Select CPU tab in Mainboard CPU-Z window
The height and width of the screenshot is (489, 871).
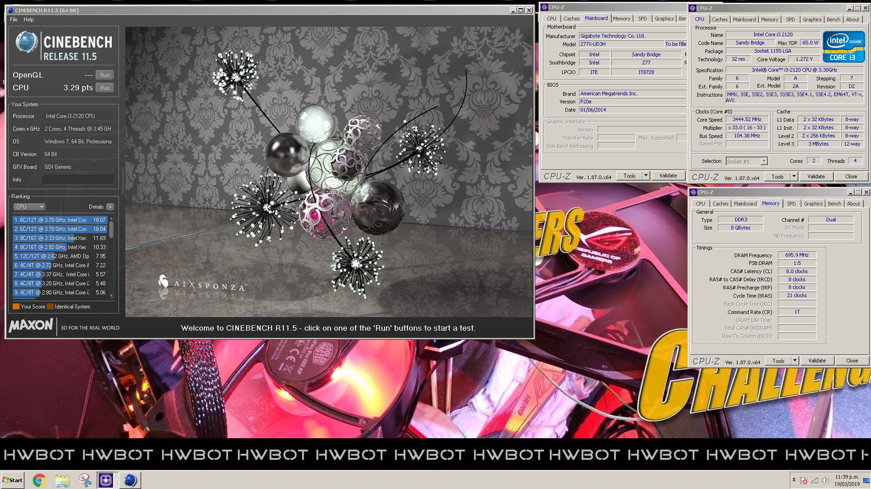(x=551, y=19)
